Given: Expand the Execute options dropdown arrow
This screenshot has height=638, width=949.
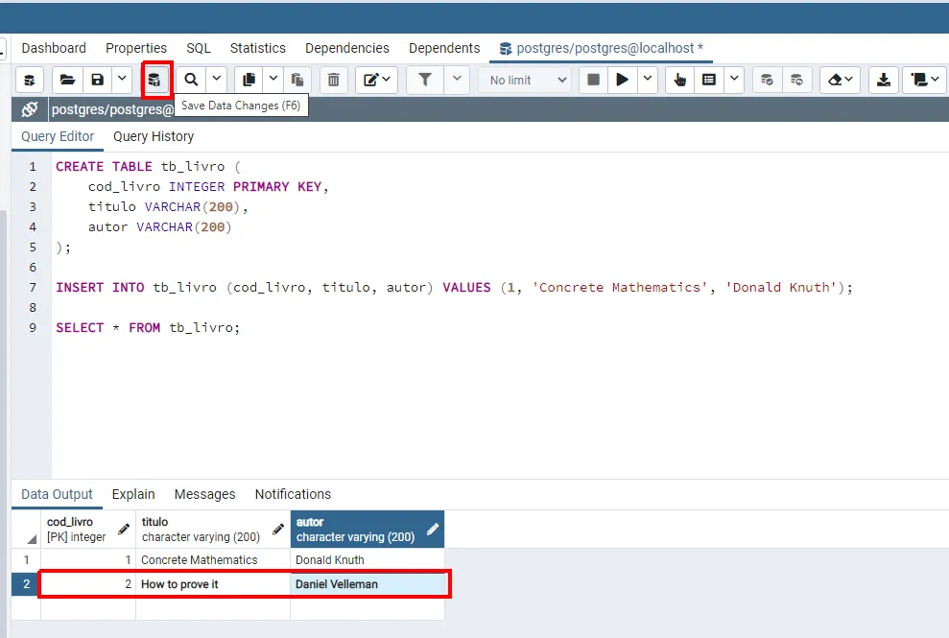Looking at the screenshot, I should pos(648,80).
